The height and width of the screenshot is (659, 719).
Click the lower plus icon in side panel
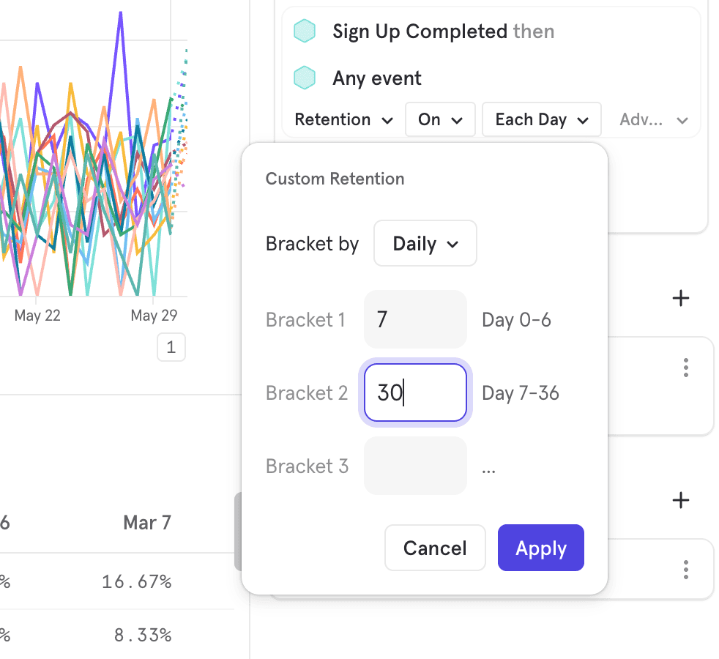pos(681,500)
